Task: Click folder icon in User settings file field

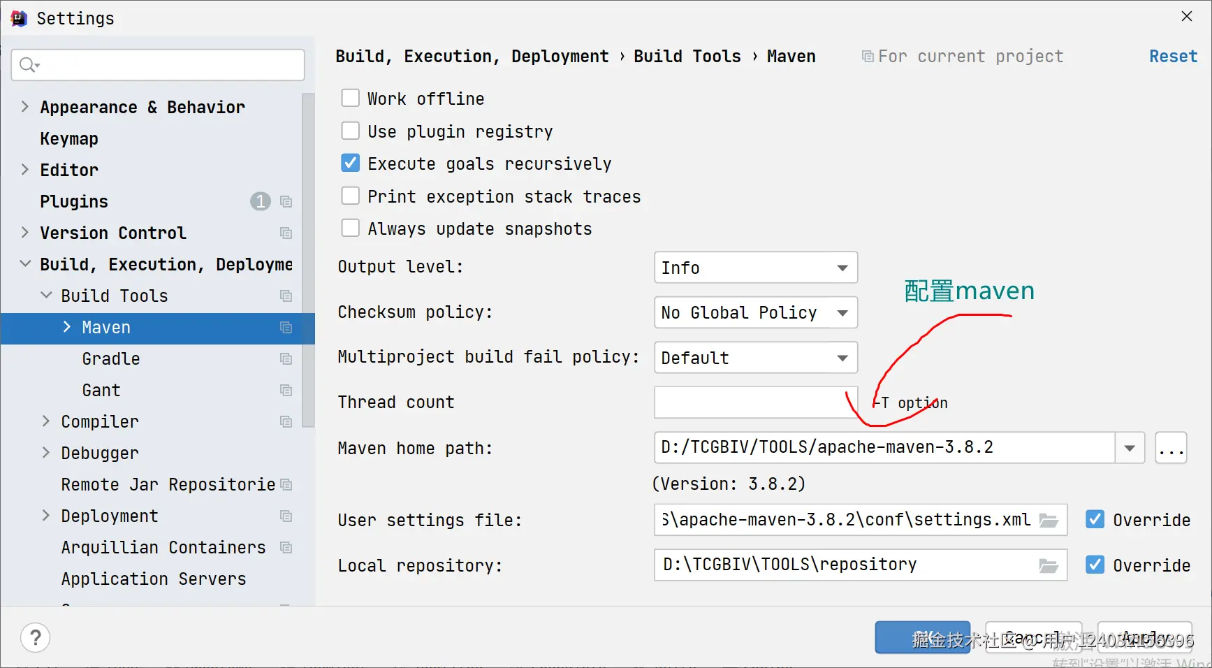Action: [x=1049, y=521]
